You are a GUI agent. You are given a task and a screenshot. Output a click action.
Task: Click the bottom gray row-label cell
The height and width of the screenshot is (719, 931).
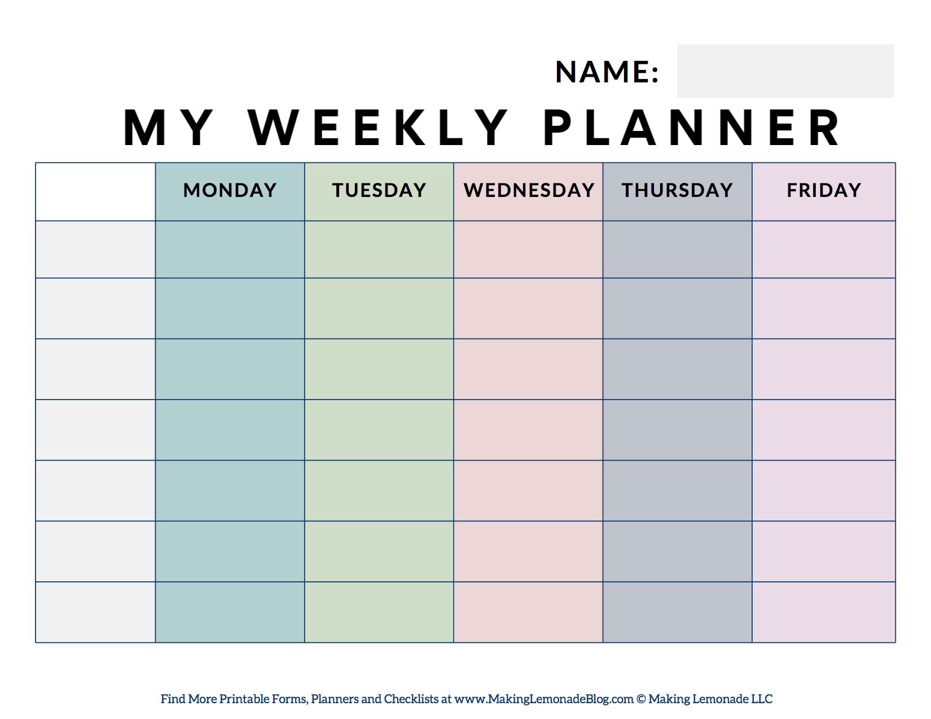pyautogui.click(x=95, y=612)
